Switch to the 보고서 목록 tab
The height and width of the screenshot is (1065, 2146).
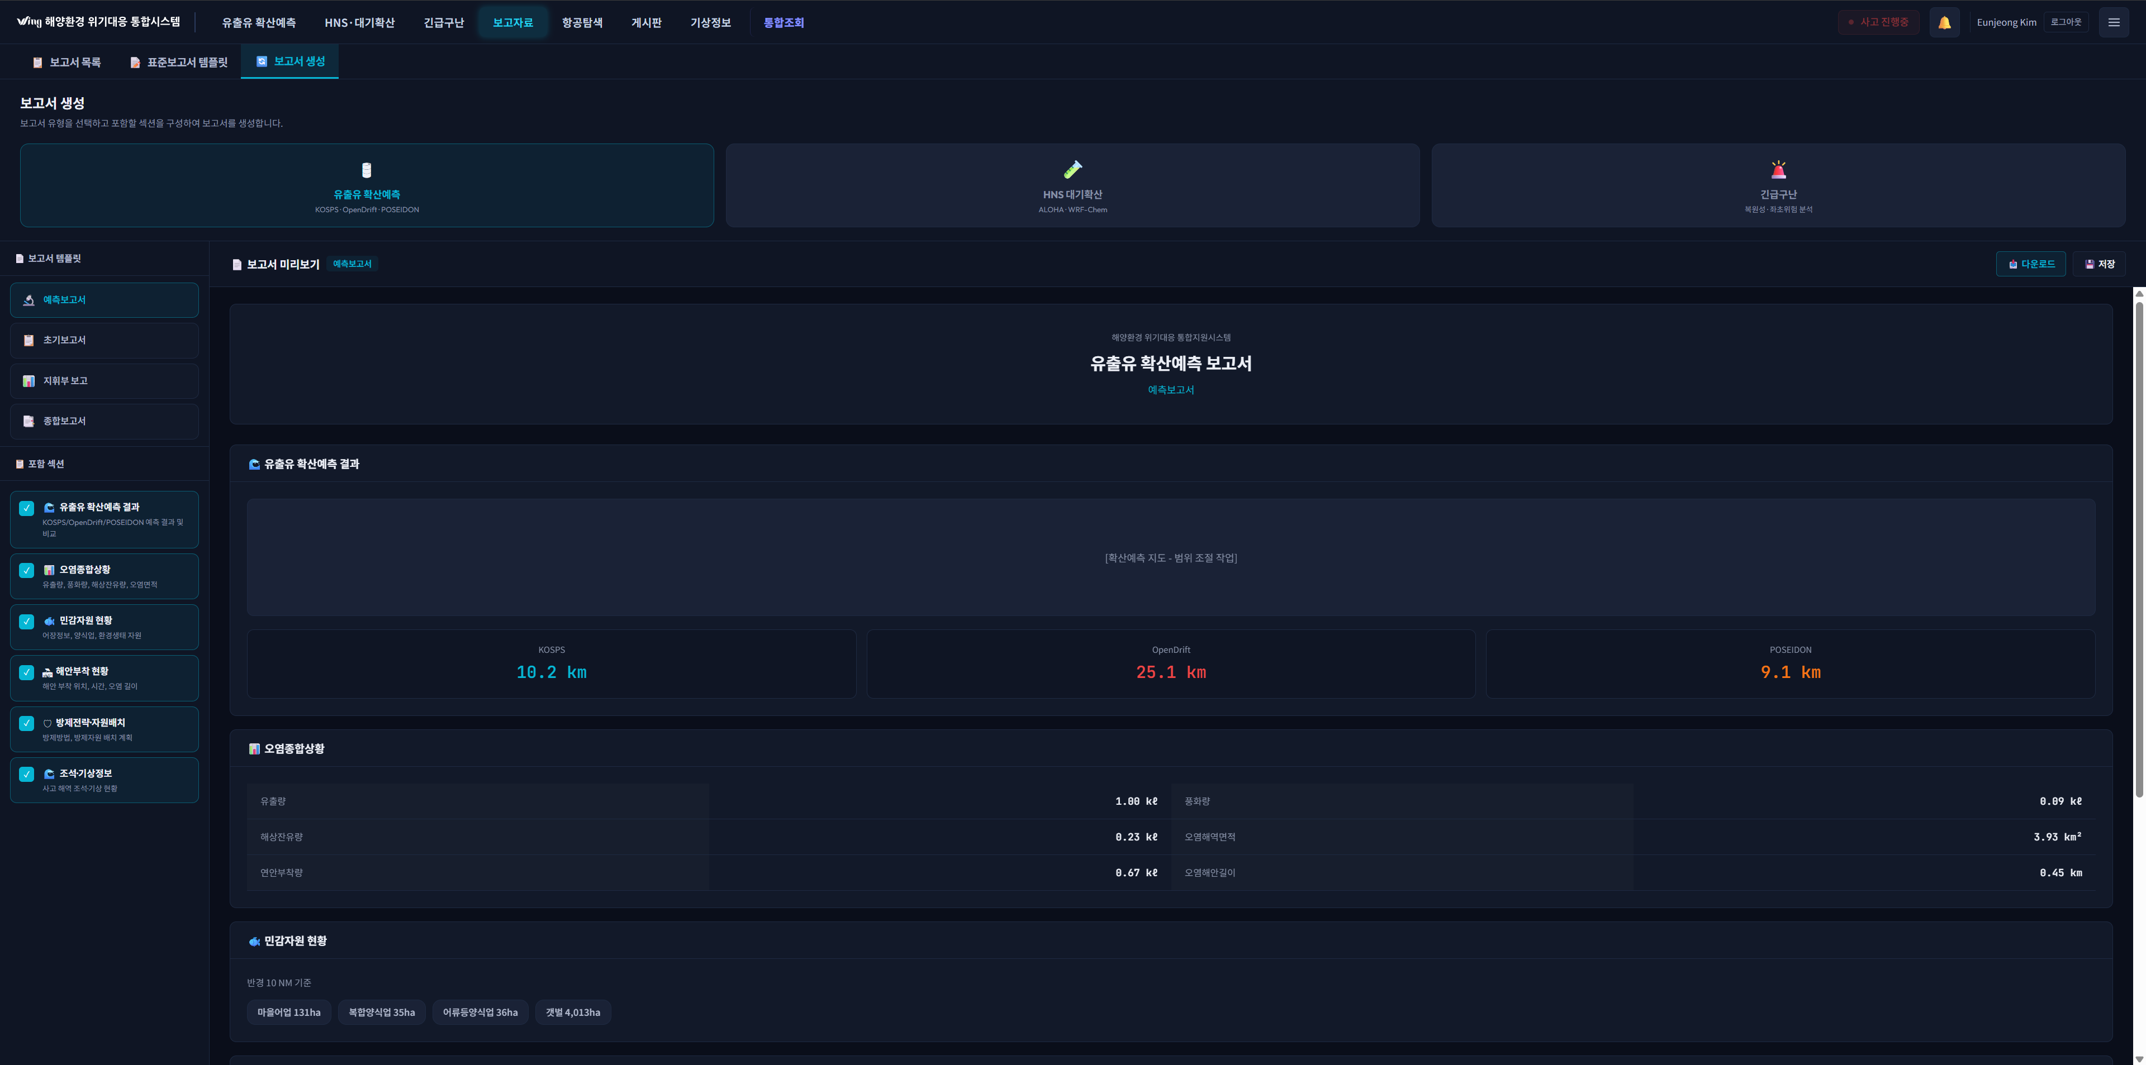coord(67,63)
